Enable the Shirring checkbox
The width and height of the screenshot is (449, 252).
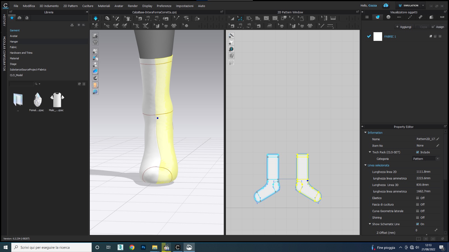coord(418,218)
